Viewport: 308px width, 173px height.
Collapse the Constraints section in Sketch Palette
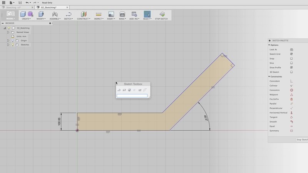point(269,77)
